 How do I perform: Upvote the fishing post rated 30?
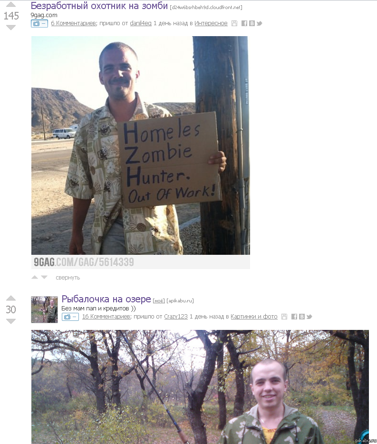pos(11,298)
